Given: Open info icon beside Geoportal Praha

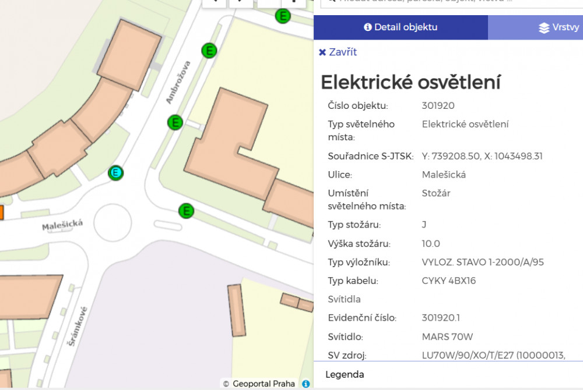Looking at the screenshot, I should coord(305,384).
